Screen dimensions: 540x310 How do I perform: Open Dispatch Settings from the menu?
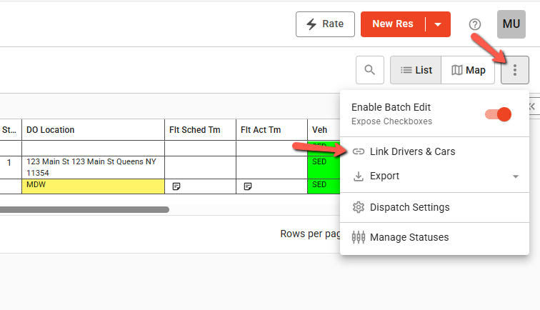point(409,207)
